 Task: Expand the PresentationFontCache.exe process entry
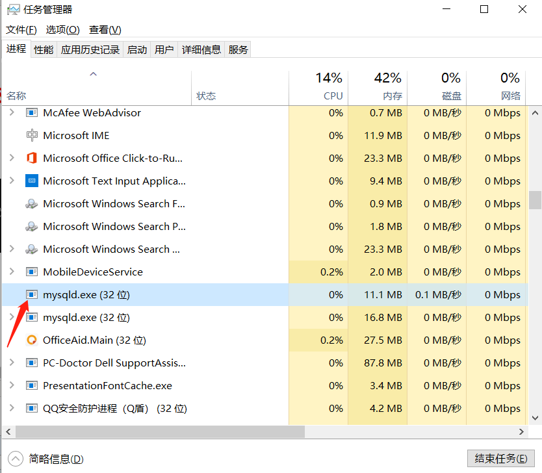click(12, 385)
